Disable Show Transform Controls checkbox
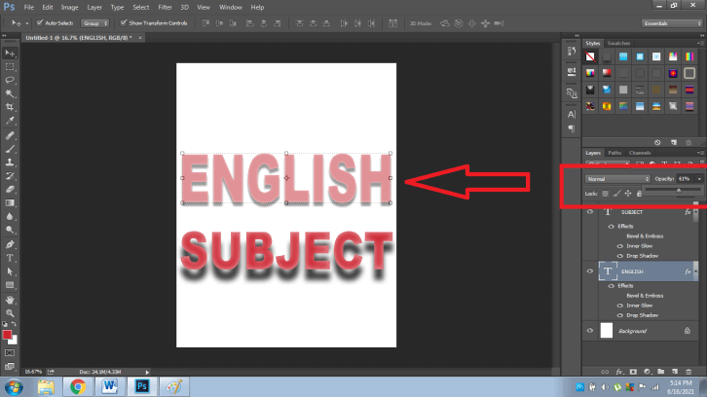This screenshot has height=397, width=707. tap(124, 22)
